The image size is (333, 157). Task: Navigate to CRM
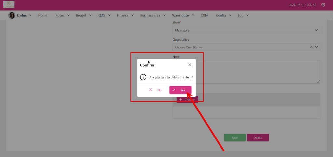[x=204, y=15]
